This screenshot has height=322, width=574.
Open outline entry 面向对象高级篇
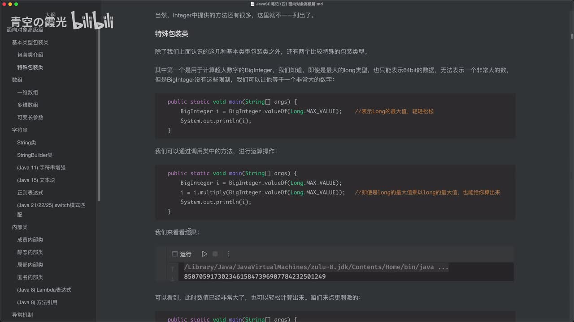tap(25, 30)
